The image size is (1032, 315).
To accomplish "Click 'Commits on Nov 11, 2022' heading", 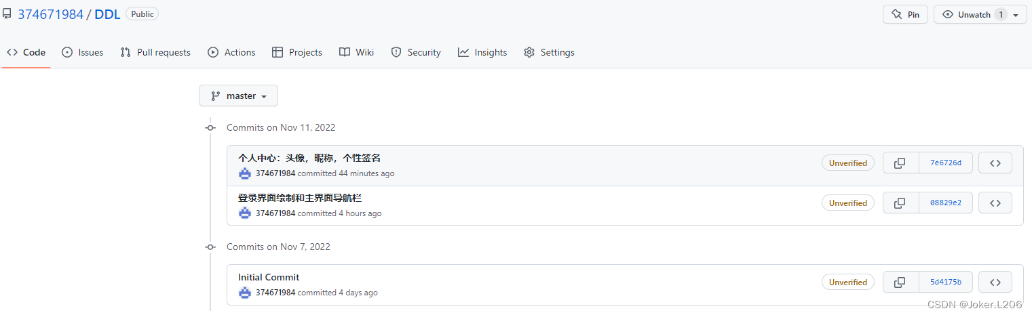I will pyautogui.click(x=281, y=127).
